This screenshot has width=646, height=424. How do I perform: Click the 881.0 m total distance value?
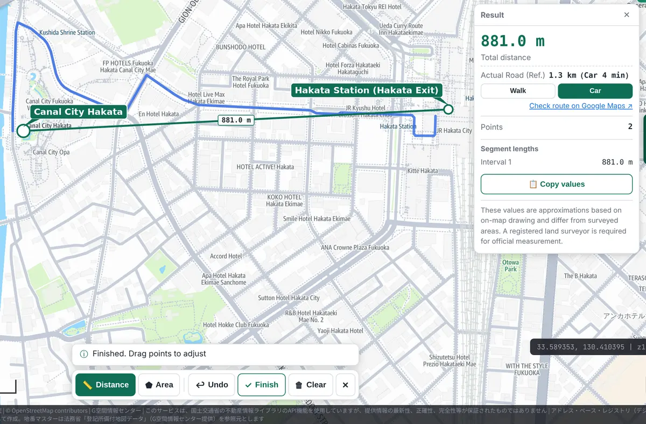(x=512, y=41)
